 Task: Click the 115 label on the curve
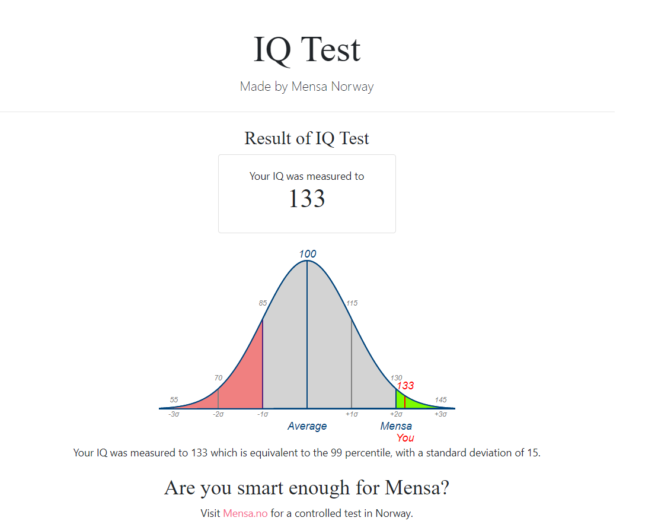(x=352, y=303)
